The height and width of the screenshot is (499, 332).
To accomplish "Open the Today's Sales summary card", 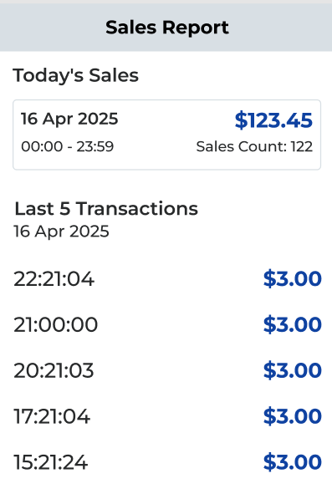I will [x=166, y=135].
